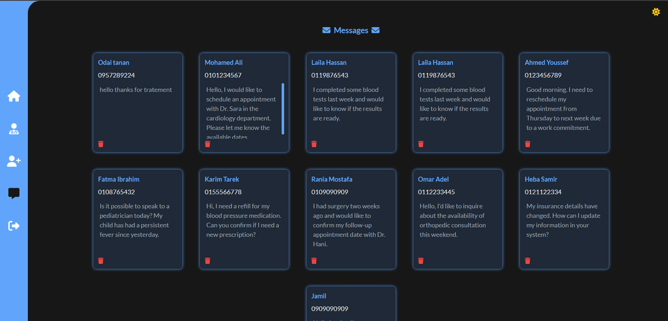Screen dimensions: 668x321
Task: Go to the Home page in sidebar
Action: [14, 96]
